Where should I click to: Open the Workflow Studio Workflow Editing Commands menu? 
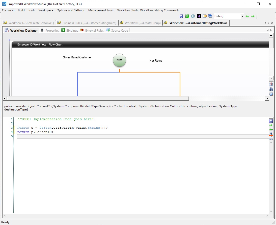tap(148, 10)
